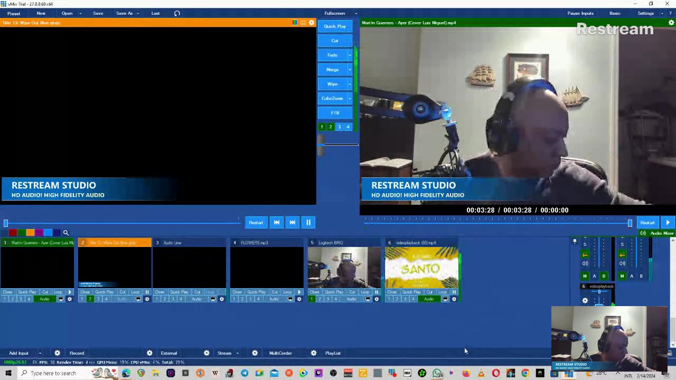The width and height of the screenshot is (676, 380).
Task: Click list view icon in preview title bar
Action: tap(303, 23)
